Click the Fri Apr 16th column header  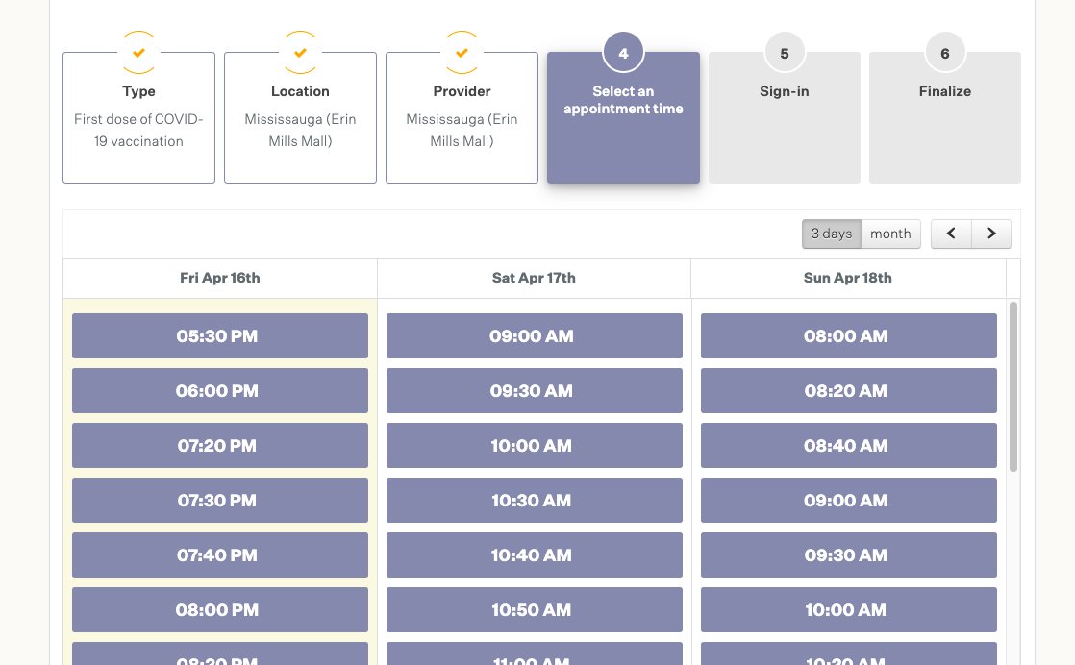point(220,278)
